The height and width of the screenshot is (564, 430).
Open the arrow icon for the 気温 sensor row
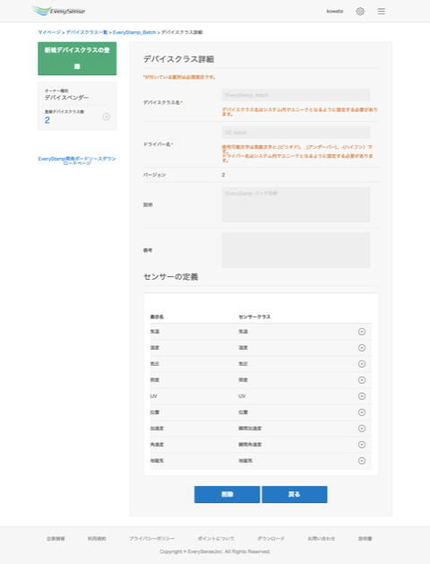pyautogui.click(x=362, y=332)
